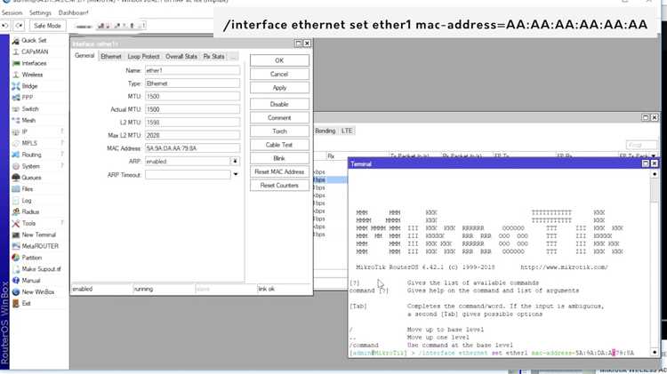Image resolution: width=667 pixels, height=374 pixels.
Task: Click the Name field containing ether1
Action: coord(192,70)
